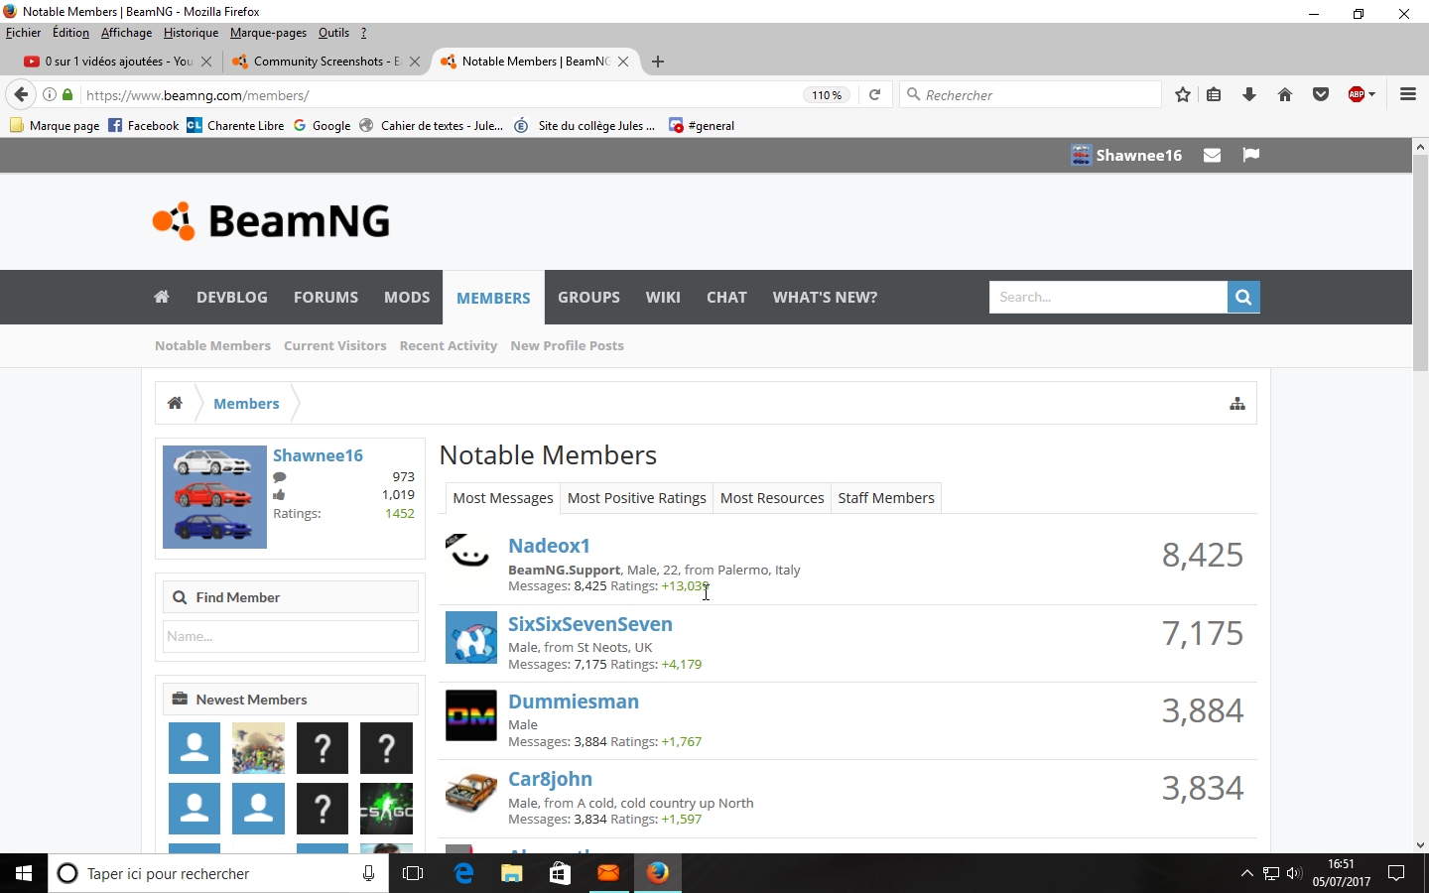Open the Facebook bookmark
Screen dimensions: 1429x893
click(x=143, y=125)
